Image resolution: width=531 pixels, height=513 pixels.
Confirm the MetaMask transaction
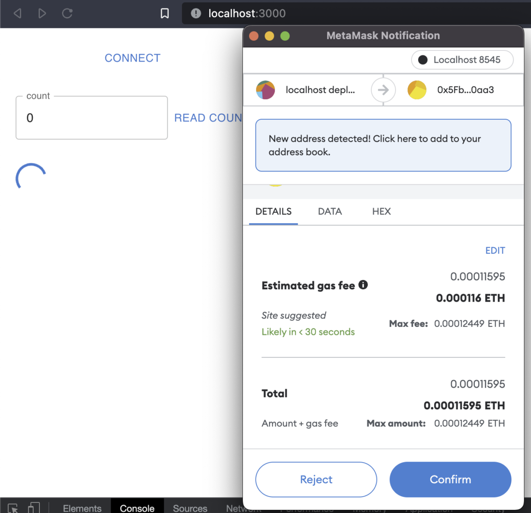click(x=450, y=479)
